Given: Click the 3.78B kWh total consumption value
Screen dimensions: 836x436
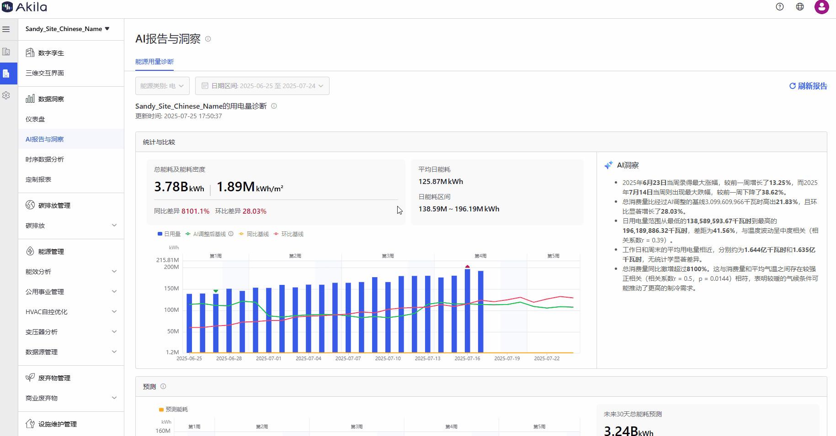Looking at the screenshot, I should click(179, 187).
